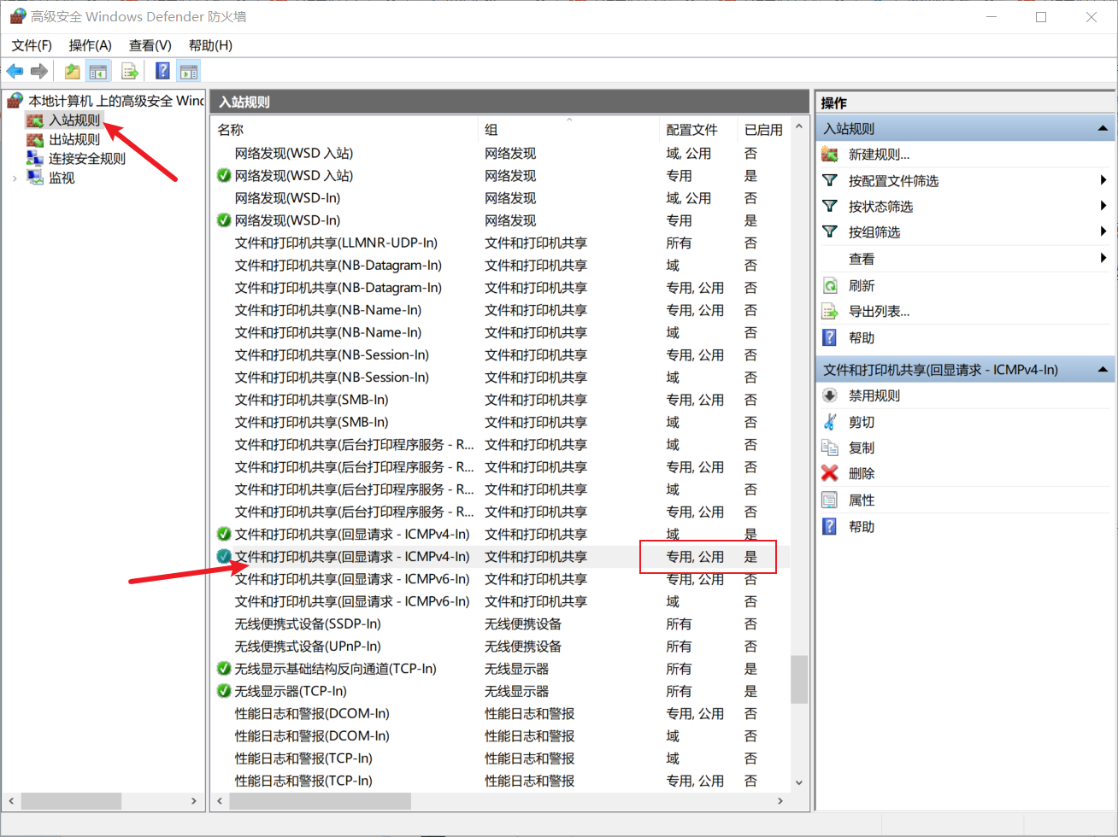The height and width of the screenshot is (837, 1118).
Task: Click the export list toolbar icon
Action: click(130, 72)
